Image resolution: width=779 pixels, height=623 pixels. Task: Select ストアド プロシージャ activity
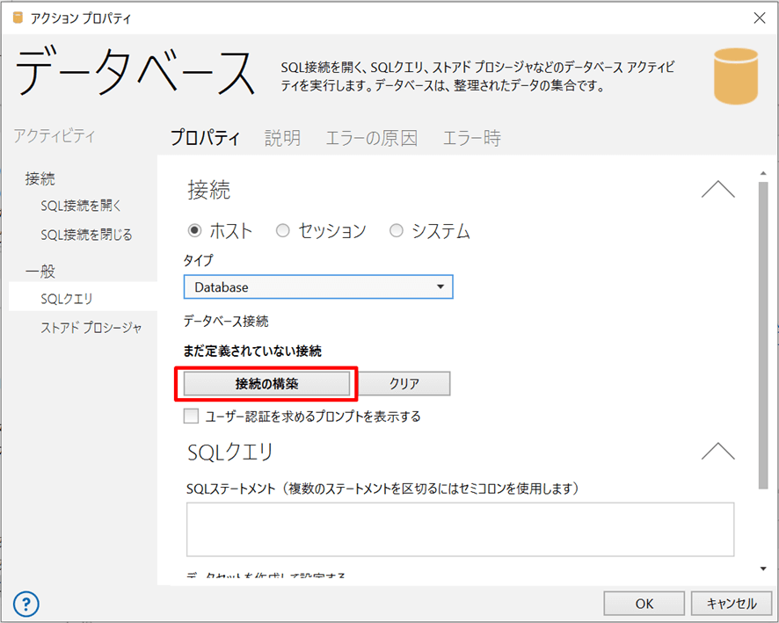coord(91,328)
